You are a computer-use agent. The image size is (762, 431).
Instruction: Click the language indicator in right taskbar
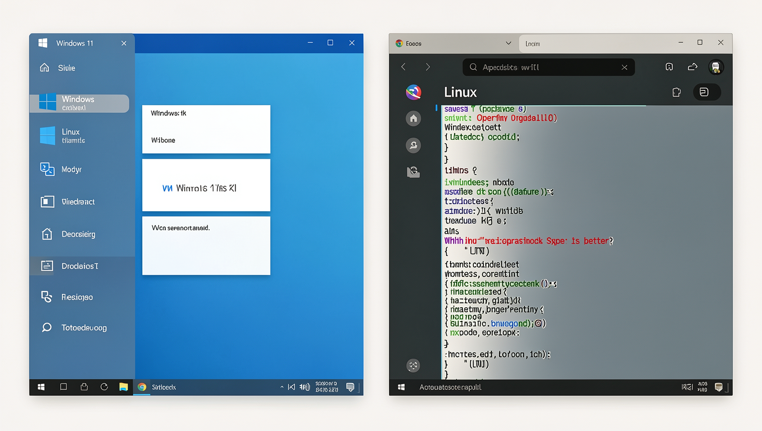coord(687,387)
